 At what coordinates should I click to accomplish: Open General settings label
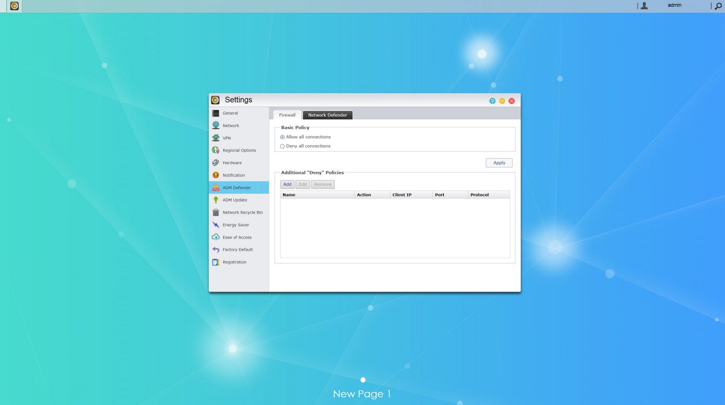click(230, 113)
